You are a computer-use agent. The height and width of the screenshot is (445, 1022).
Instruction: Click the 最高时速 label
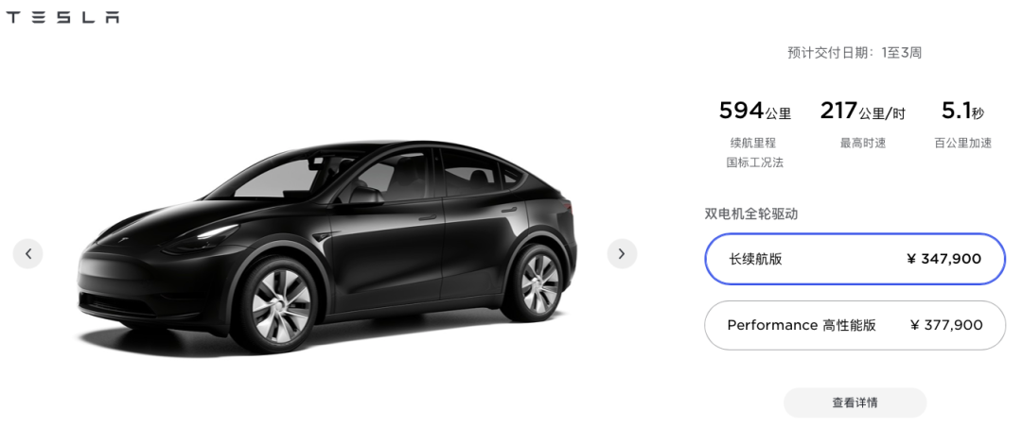pos(863,143)
